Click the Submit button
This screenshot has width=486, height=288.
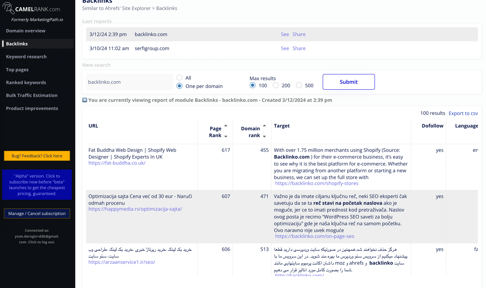(x=348, y=82)
